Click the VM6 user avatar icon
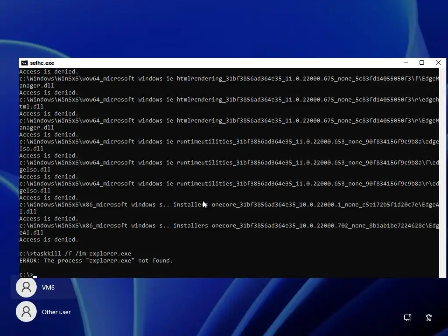The width and height of the screenshot is (448, 336). point(26,287)
